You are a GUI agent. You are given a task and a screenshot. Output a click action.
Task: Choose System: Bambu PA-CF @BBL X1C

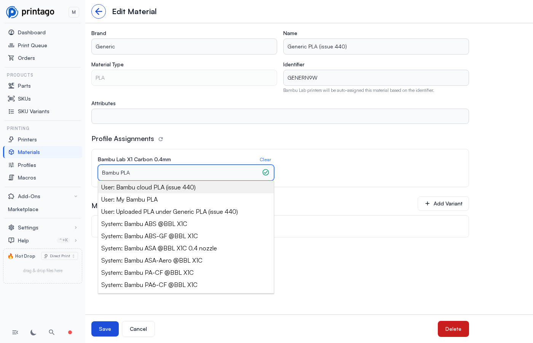pos(186,272)
